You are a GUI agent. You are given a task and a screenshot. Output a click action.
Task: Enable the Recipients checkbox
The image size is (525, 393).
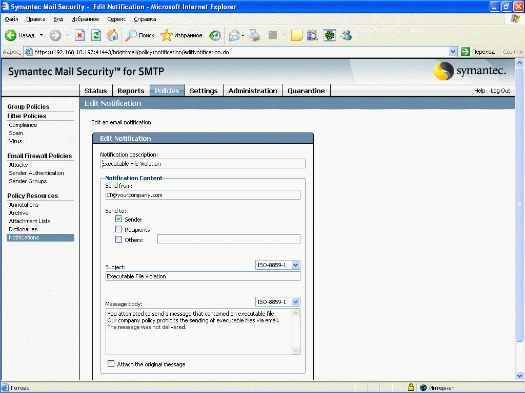pos(118,229)
